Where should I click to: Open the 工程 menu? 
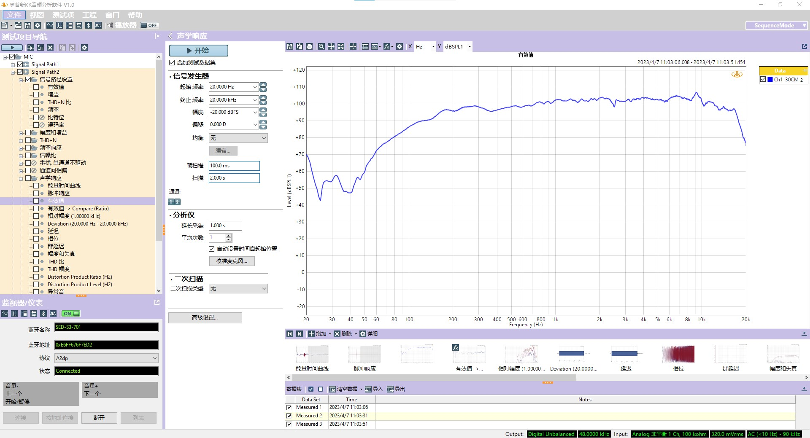click(x=89, y=15)
